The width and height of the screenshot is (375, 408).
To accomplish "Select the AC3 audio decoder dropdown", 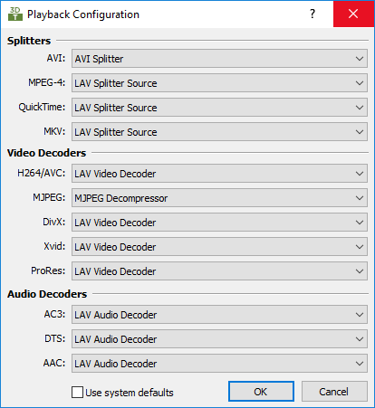I will pyautogui.click(x=219, y=315).
